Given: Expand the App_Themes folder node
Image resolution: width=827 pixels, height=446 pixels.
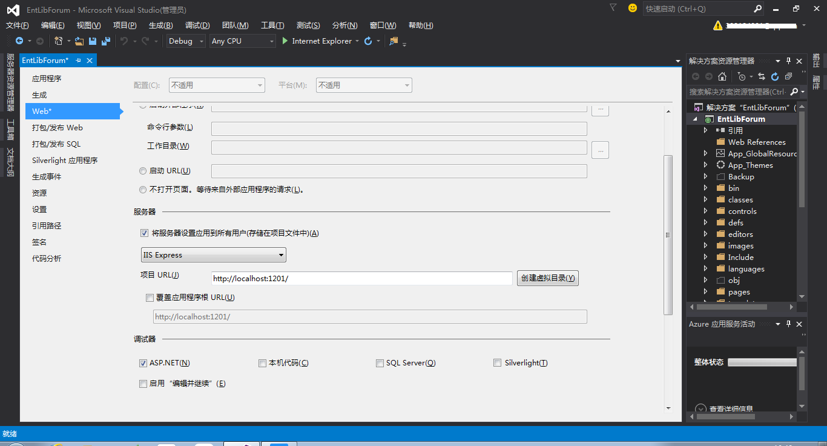Looking at the screenshot, I should click(705, 165).
